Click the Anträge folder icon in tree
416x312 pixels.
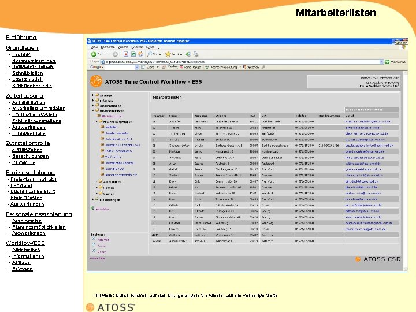point(97,95)
